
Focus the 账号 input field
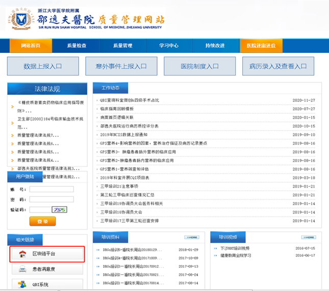[x=51, y=189]
